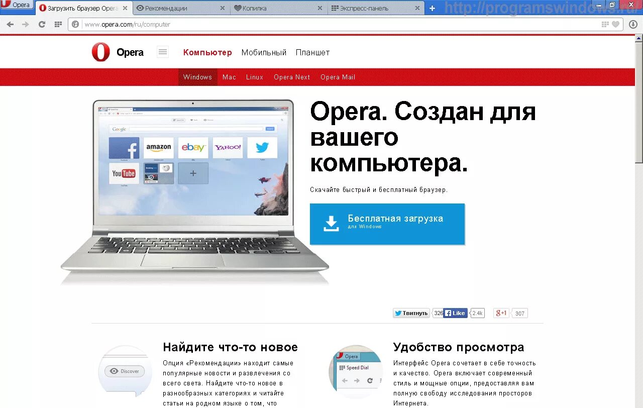This screenshot has width=643, height=408.
Task: Close the Загрузить браузер Opera tab
Action: point(125,8)
